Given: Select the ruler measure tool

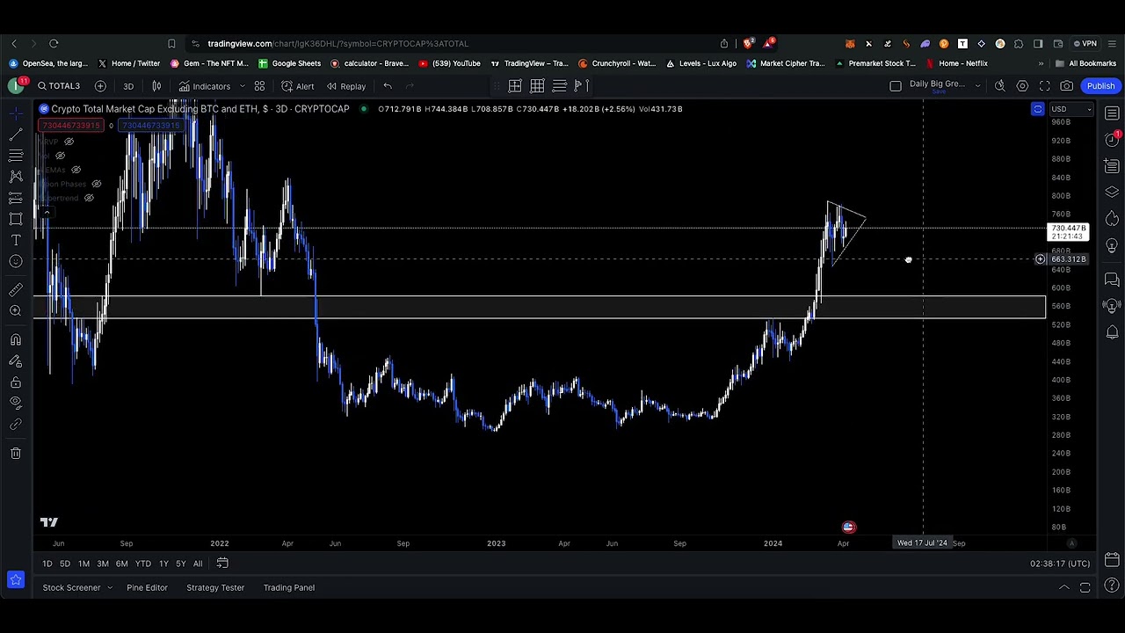Looking at the screenshot, I should coord(16,289).
